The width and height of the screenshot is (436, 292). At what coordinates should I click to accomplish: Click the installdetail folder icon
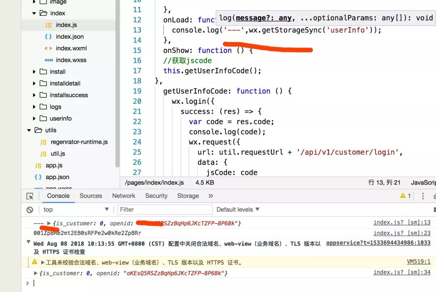pyautogui.click(x=43, y=83)
